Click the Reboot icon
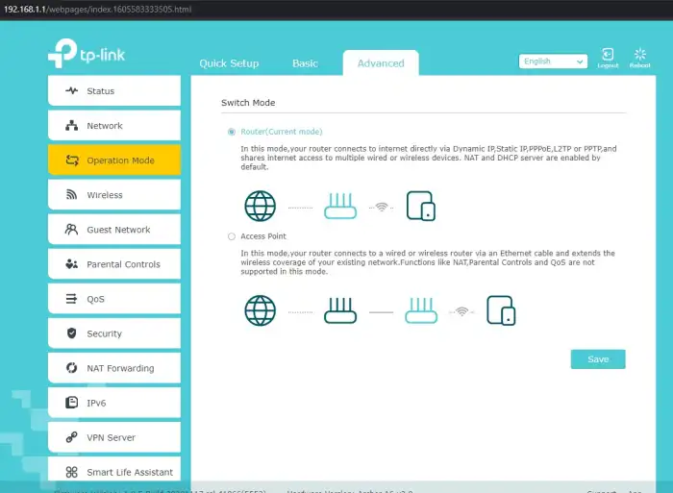 (639, 56)
